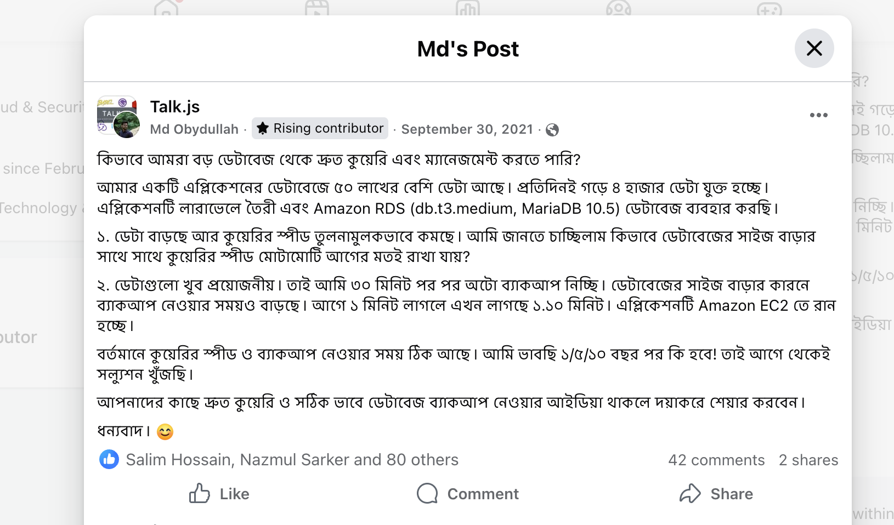
Task: Click the blue thumbs-up reaction icon
Action: point(109,459)
